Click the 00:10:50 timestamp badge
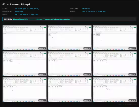Screen dimensions: 139x107 (132, 100)
